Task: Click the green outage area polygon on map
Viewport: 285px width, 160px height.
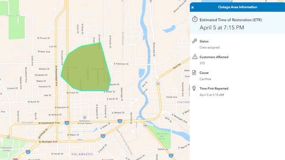Action: [x=86, y=68]
